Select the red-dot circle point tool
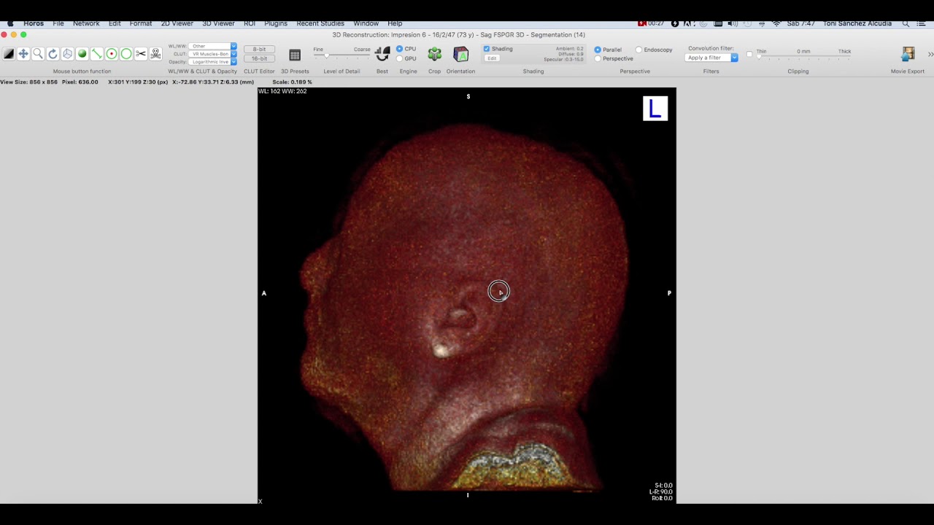The image size is (934, 525). [111, 54]
